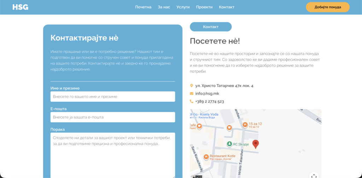Select the RC Skopje green park marker
The height and width of the screenshot is (178, 362).
[229, 144]
